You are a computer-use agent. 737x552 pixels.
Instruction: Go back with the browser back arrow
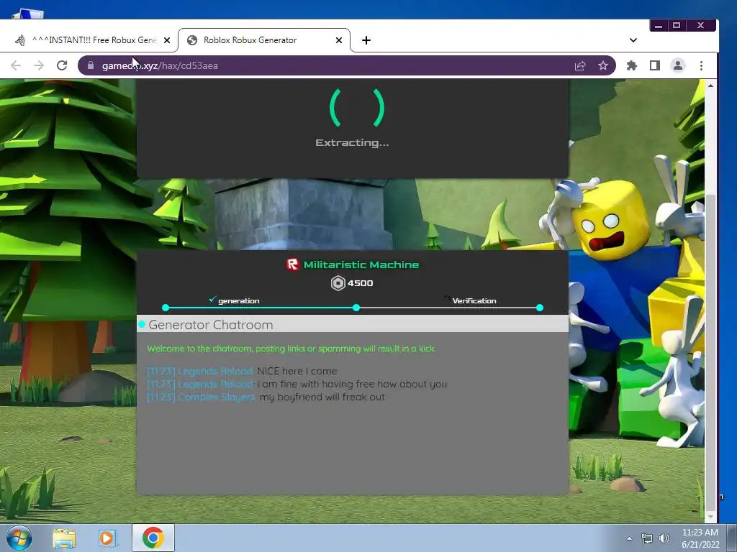pyautogui.click(x=16, y=65)
